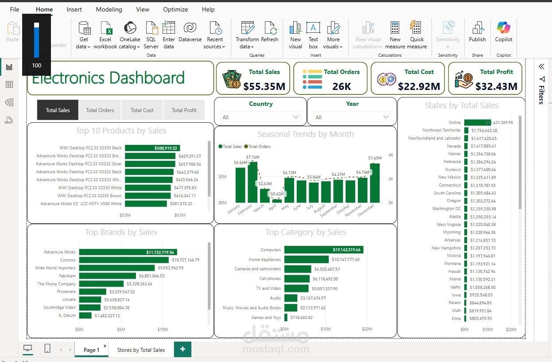This screenshot has width=552, height=362.
Task: Select the Total Orders measure button
Action: [x=100, y=110]
